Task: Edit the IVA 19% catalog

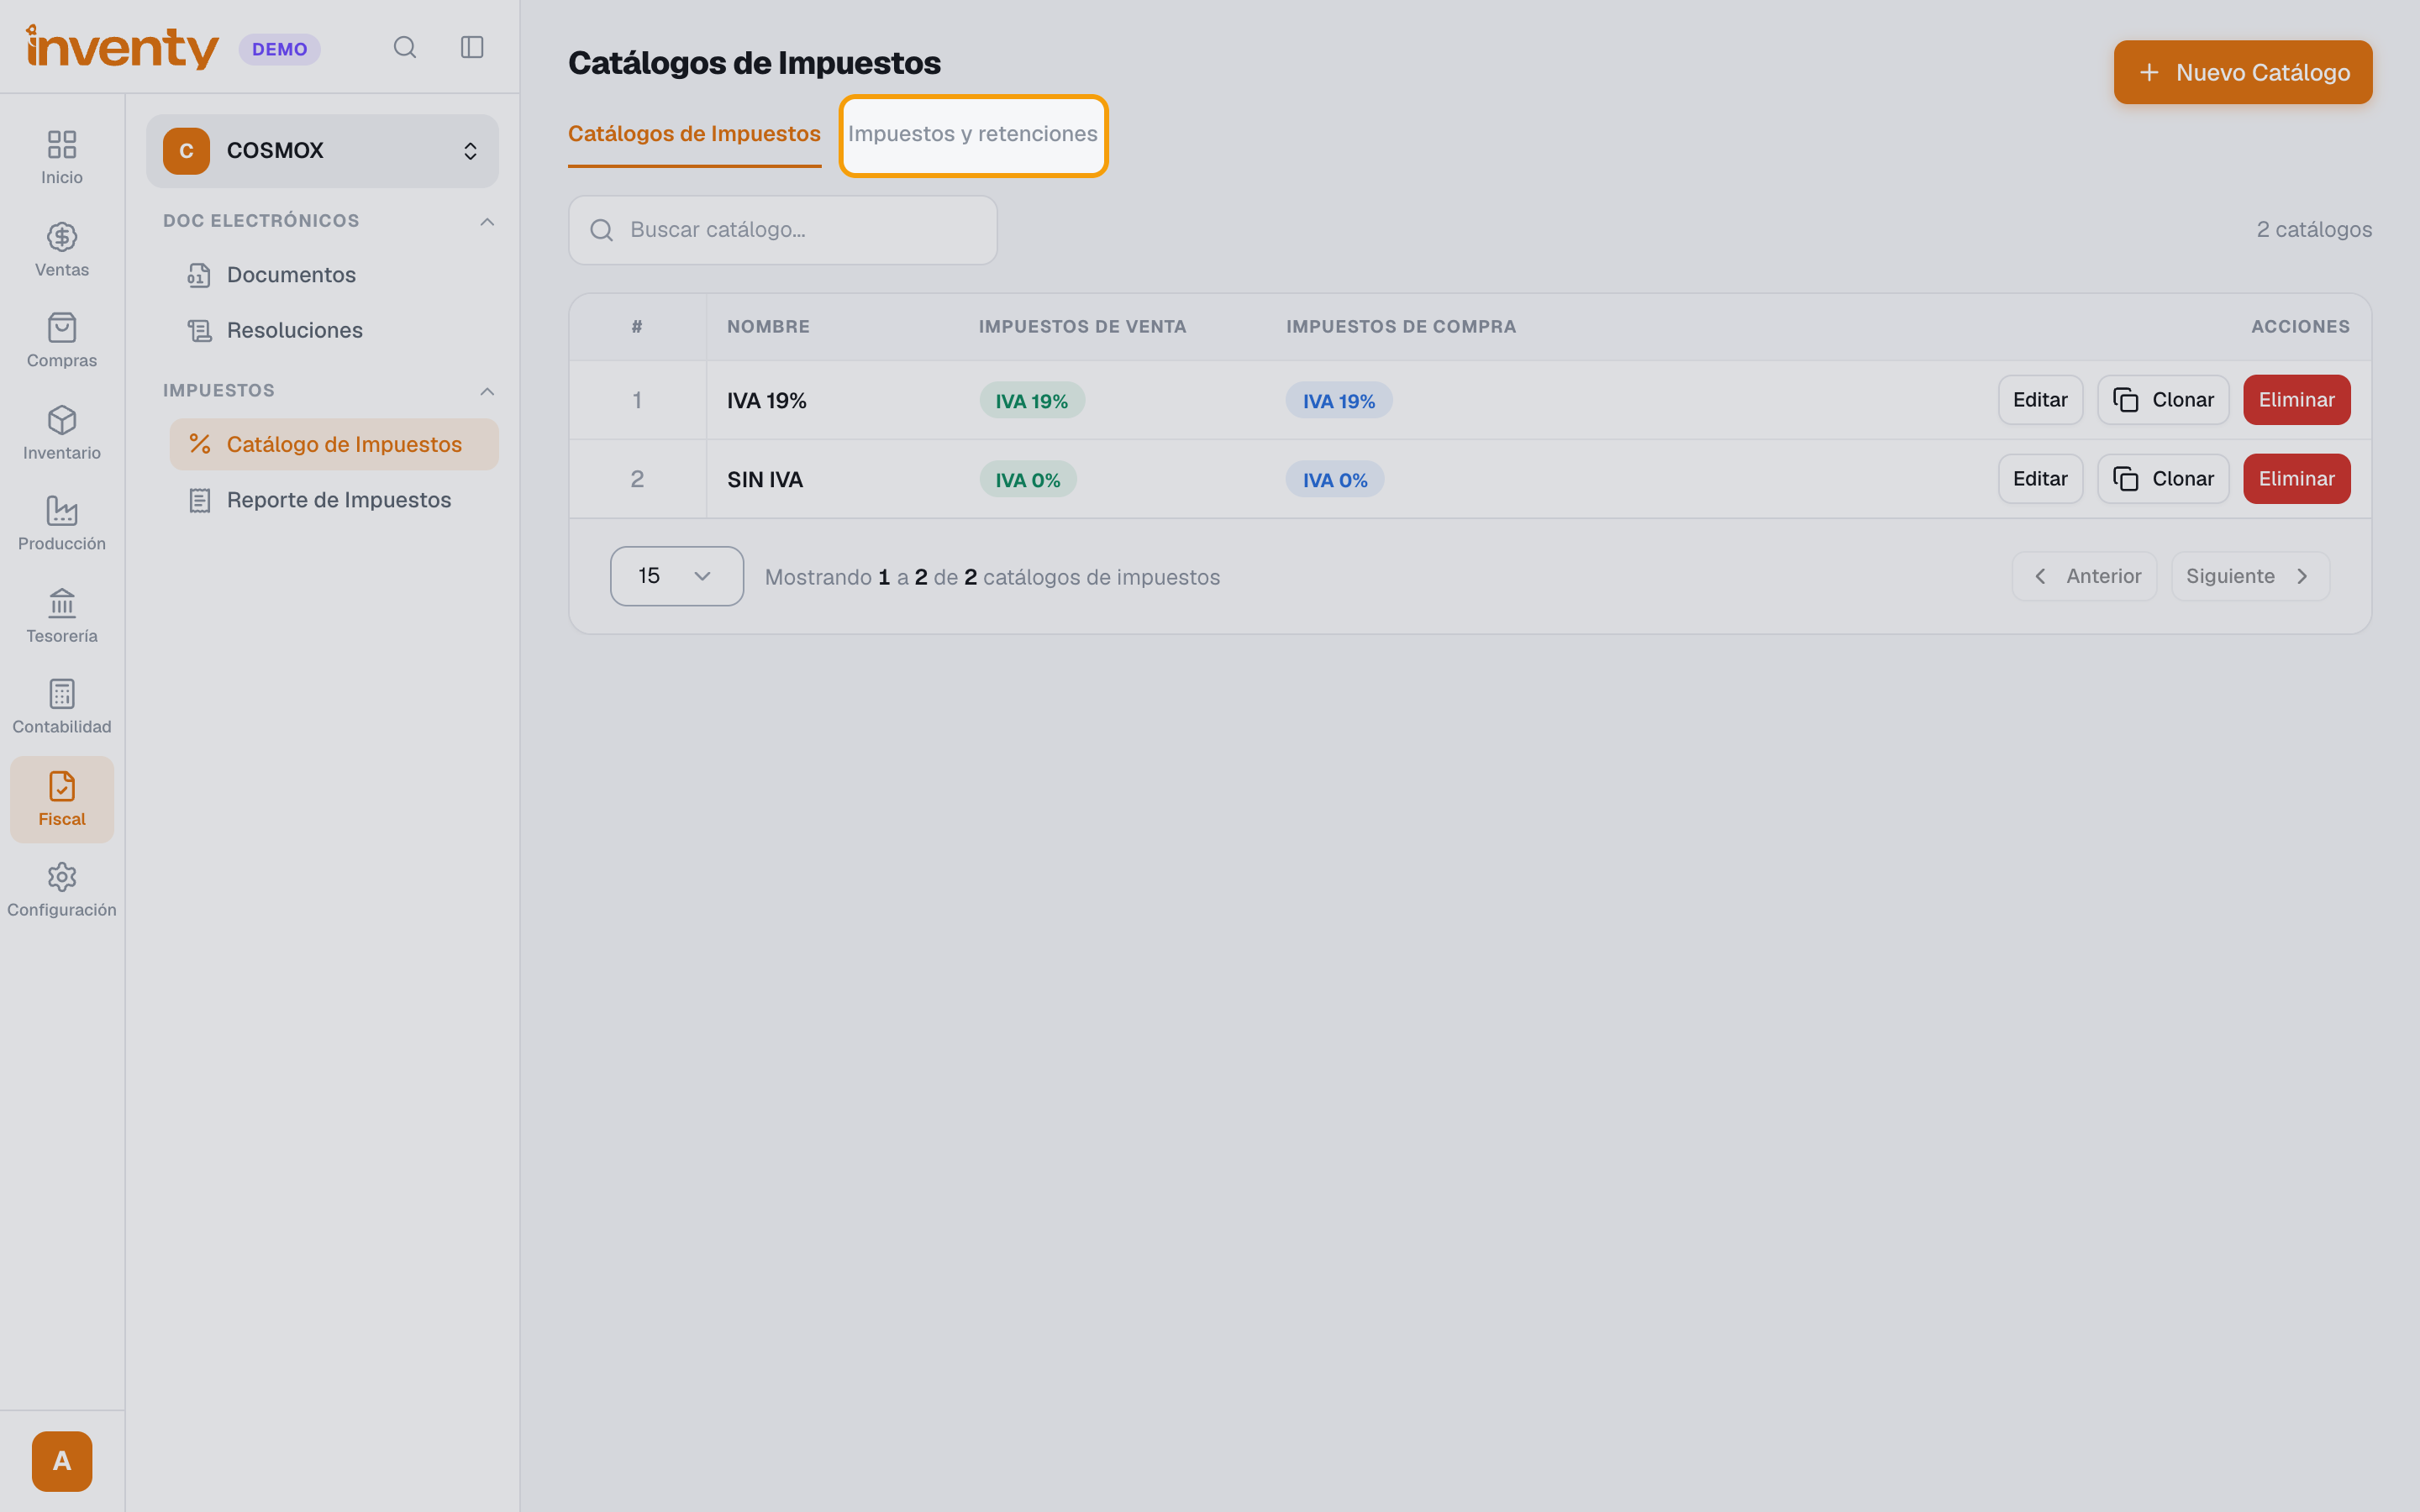Action: click(x=2040, y=400)
